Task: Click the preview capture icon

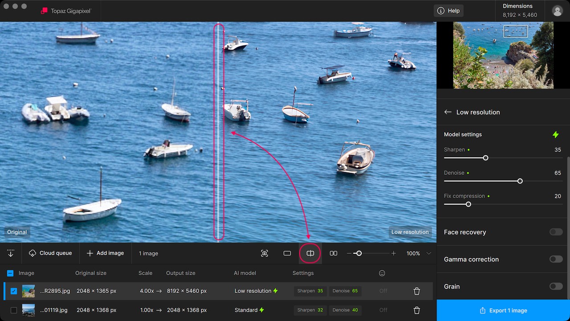Action: [x=265, y=253]
